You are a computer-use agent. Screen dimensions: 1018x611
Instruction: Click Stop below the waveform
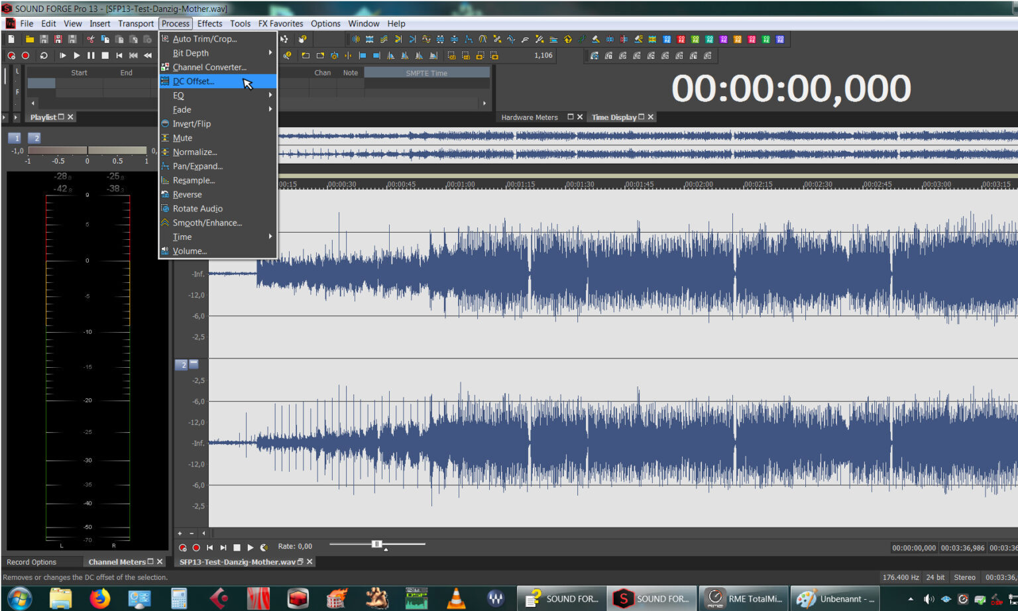point(237,547)
